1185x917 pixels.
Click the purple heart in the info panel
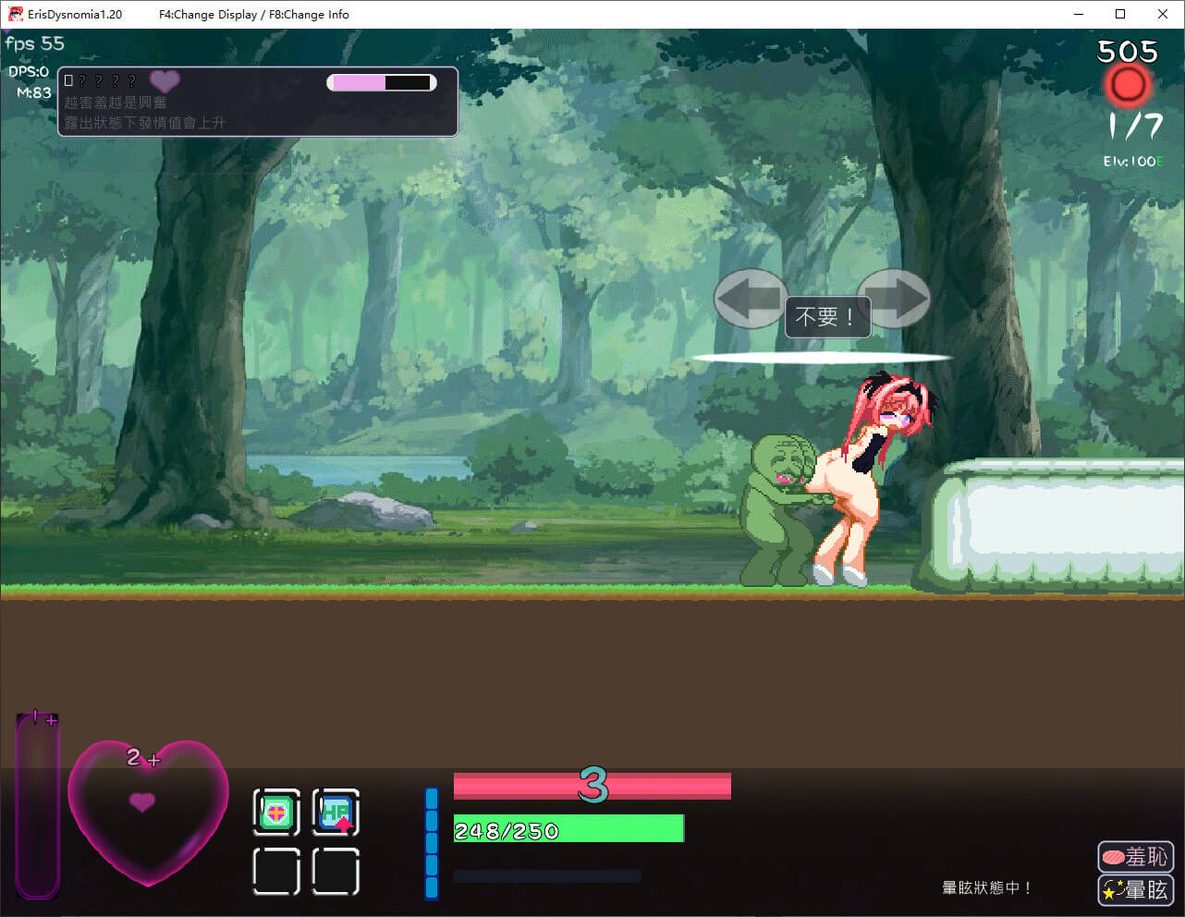[165, 81]
